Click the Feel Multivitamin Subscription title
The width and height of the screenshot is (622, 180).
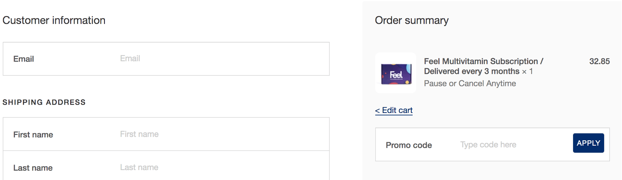484,61
